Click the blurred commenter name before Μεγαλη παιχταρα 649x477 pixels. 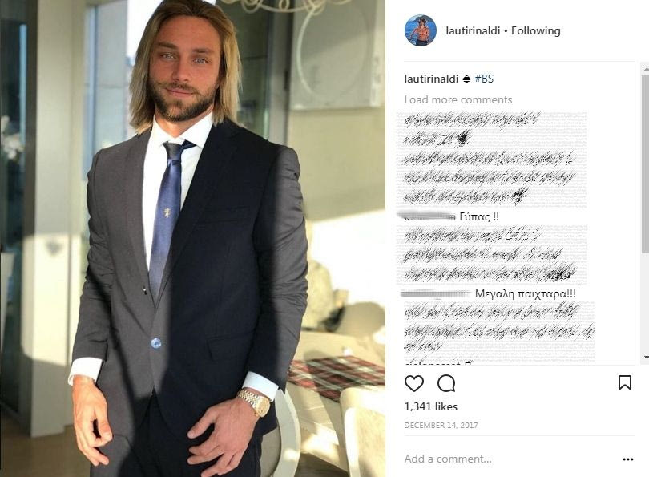coord(436,294)
